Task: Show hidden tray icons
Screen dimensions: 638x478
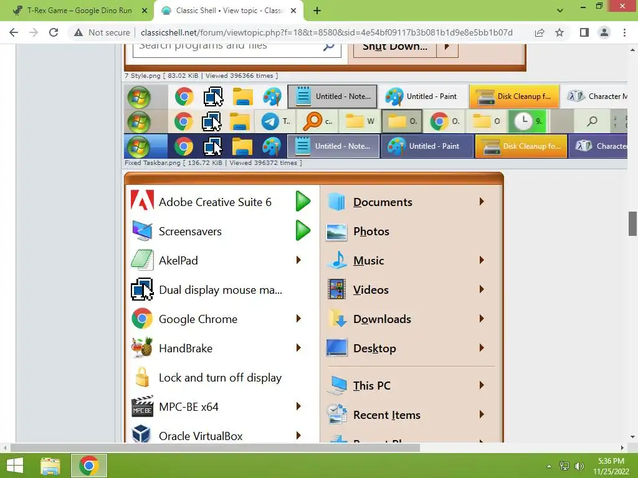Action: pyautogui.click(x=549, y=466)
